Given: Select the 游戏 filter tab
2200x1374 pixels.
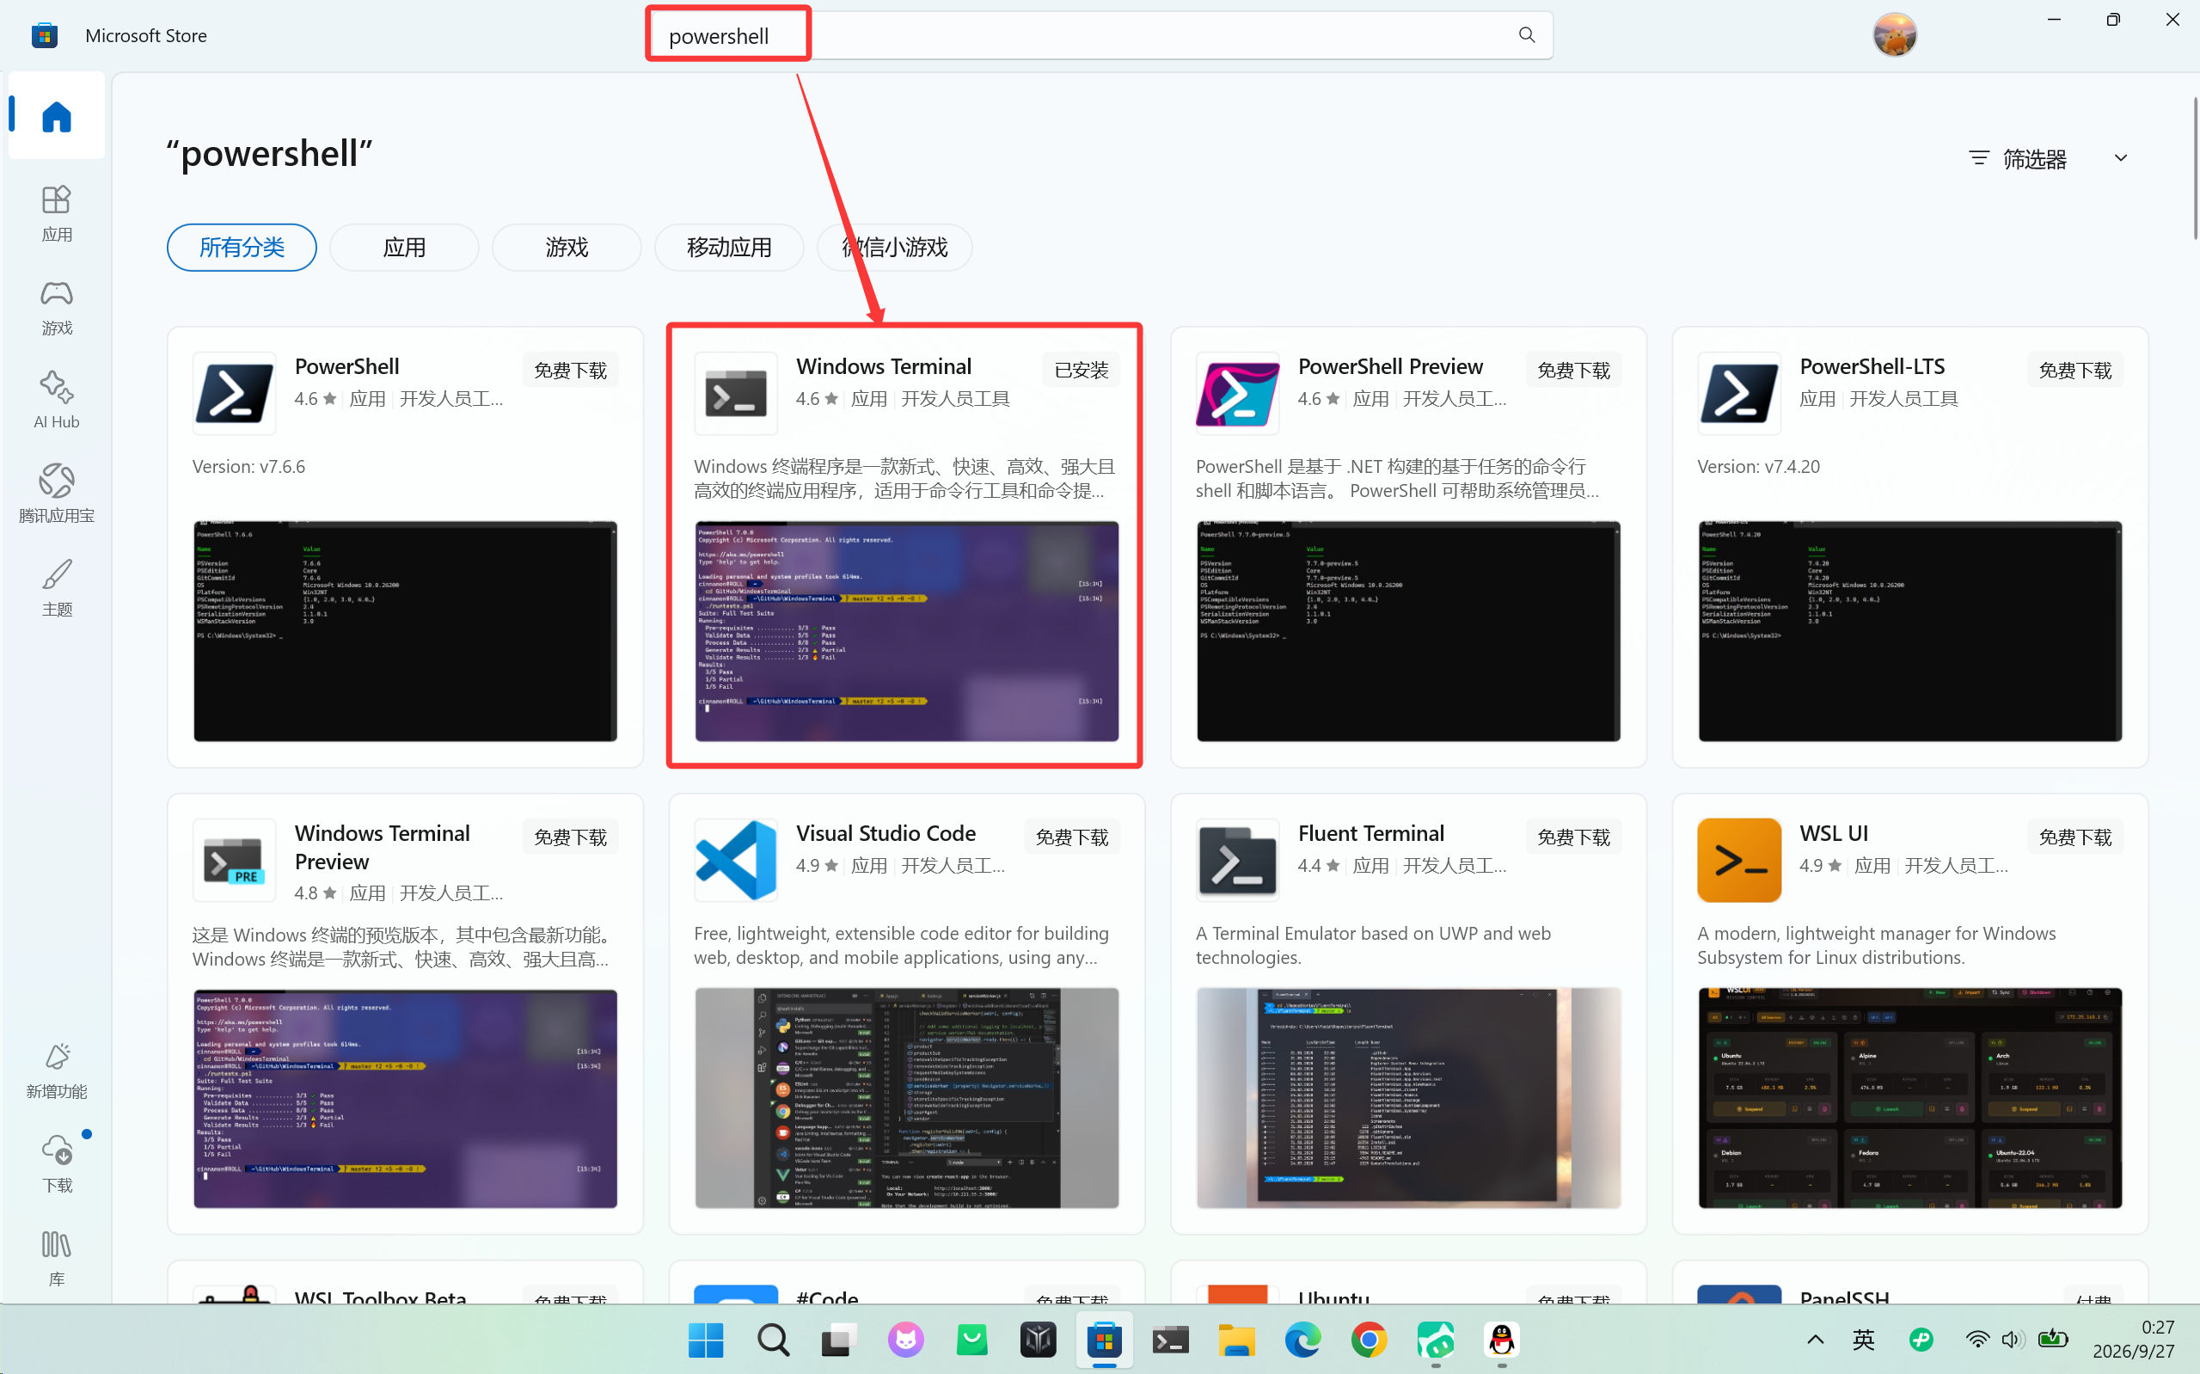Looking at the screenshot, I should (567, 247).
